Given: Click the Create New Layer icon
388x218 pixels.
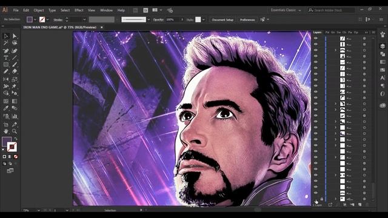Looking at the screenshot, I should point(360,205).
